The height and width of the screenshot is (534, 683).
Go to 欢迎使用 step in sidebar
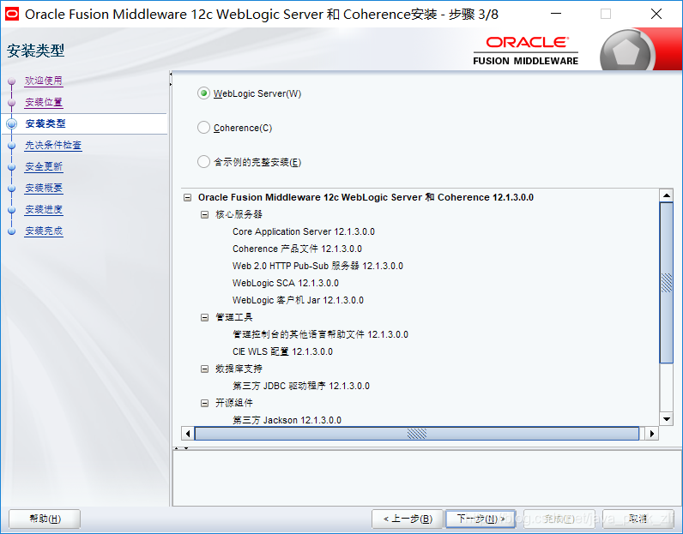tap(44, 81)
